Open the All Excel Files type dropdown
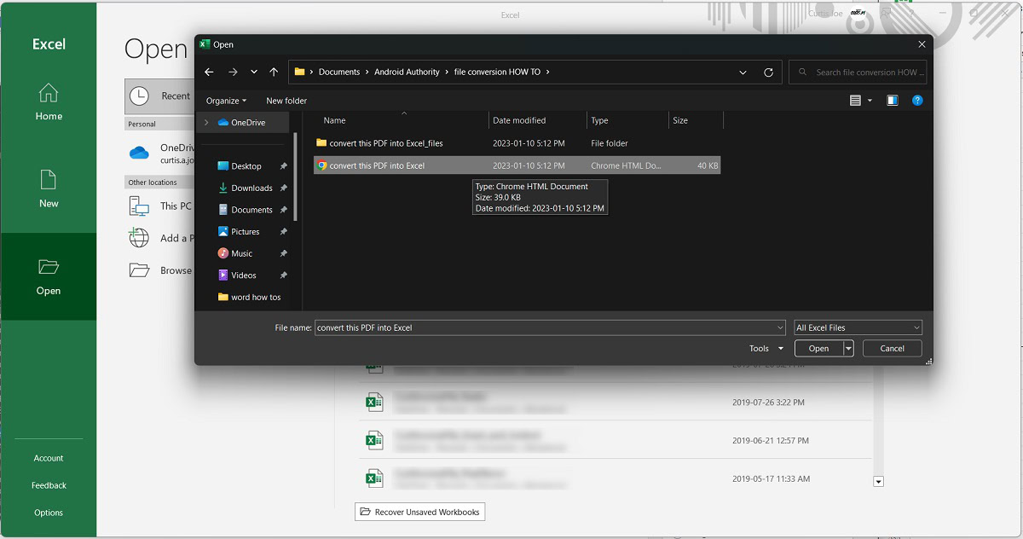 tap(858, 327)
